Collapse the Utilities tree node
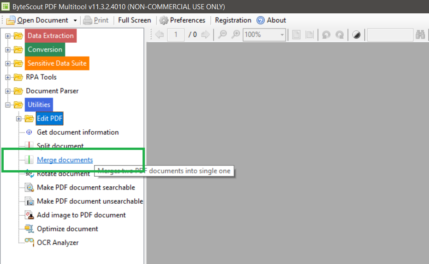Screen dimensions: 429x264 click(x=8, y=105)
